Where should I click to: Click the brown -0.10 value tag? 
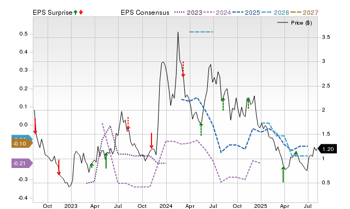point(22,143)
